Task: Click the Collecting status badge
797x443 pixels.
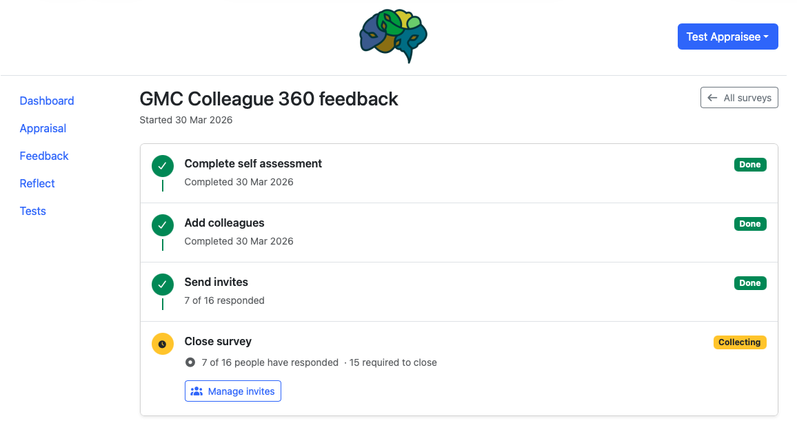Action: pyautogui.click(x=740, y=342)
